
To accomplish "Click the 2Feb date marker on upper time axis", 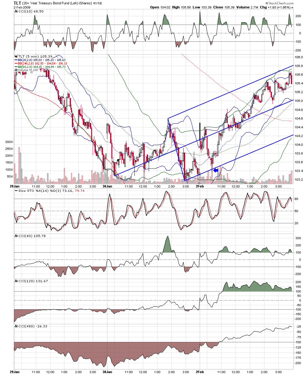I will point(200,186).
